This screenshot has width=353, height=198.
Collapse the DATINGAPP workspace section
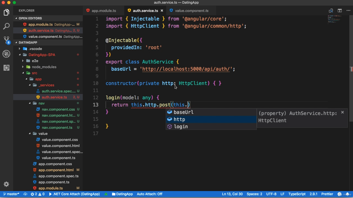pos(48,42)
